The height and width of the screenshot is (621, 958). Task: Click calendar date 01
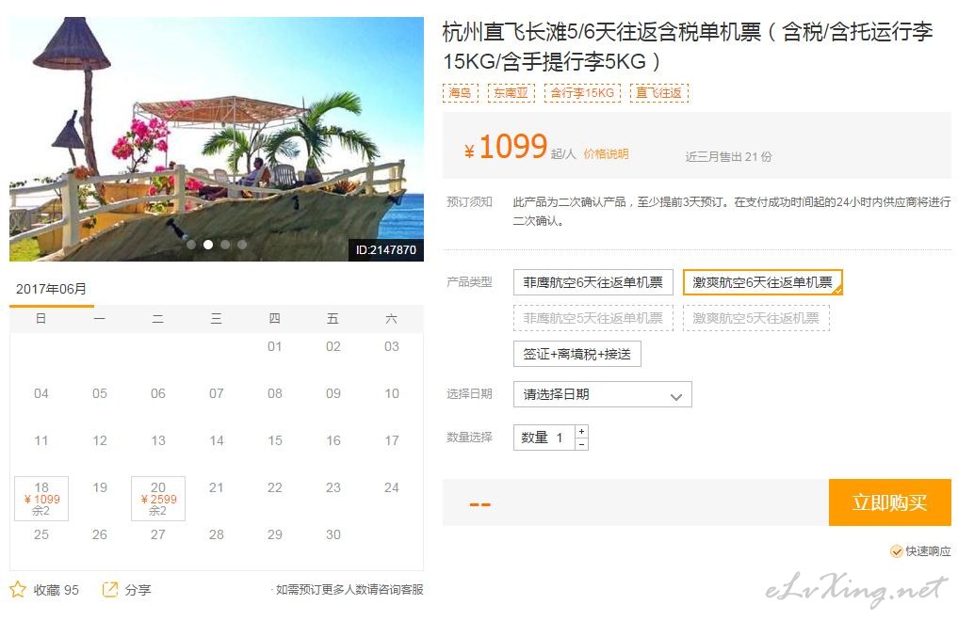coord(274,346)
